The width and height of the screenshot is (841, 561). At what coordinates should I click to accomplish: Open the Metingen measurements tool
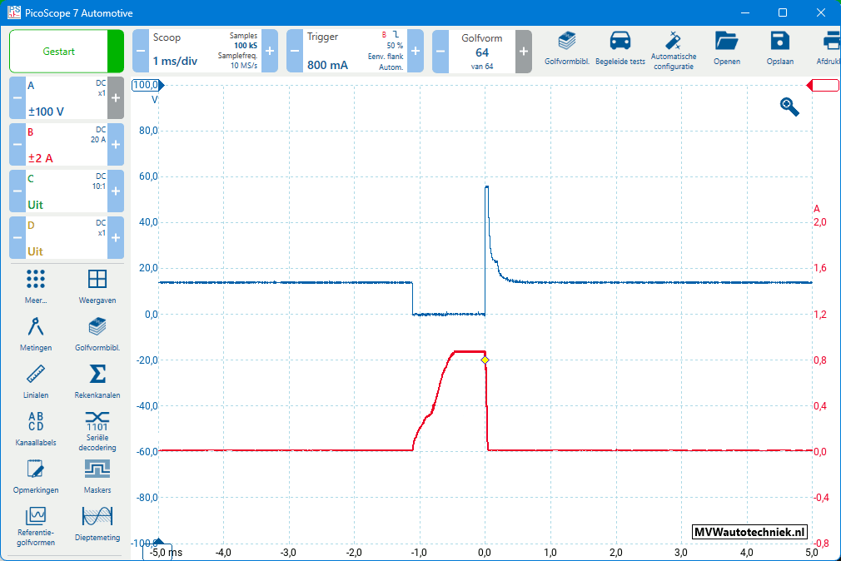36,335
